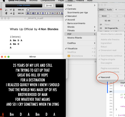The image size is (125, 117).
Task: Open the Finestra menu
Action: 80,1
